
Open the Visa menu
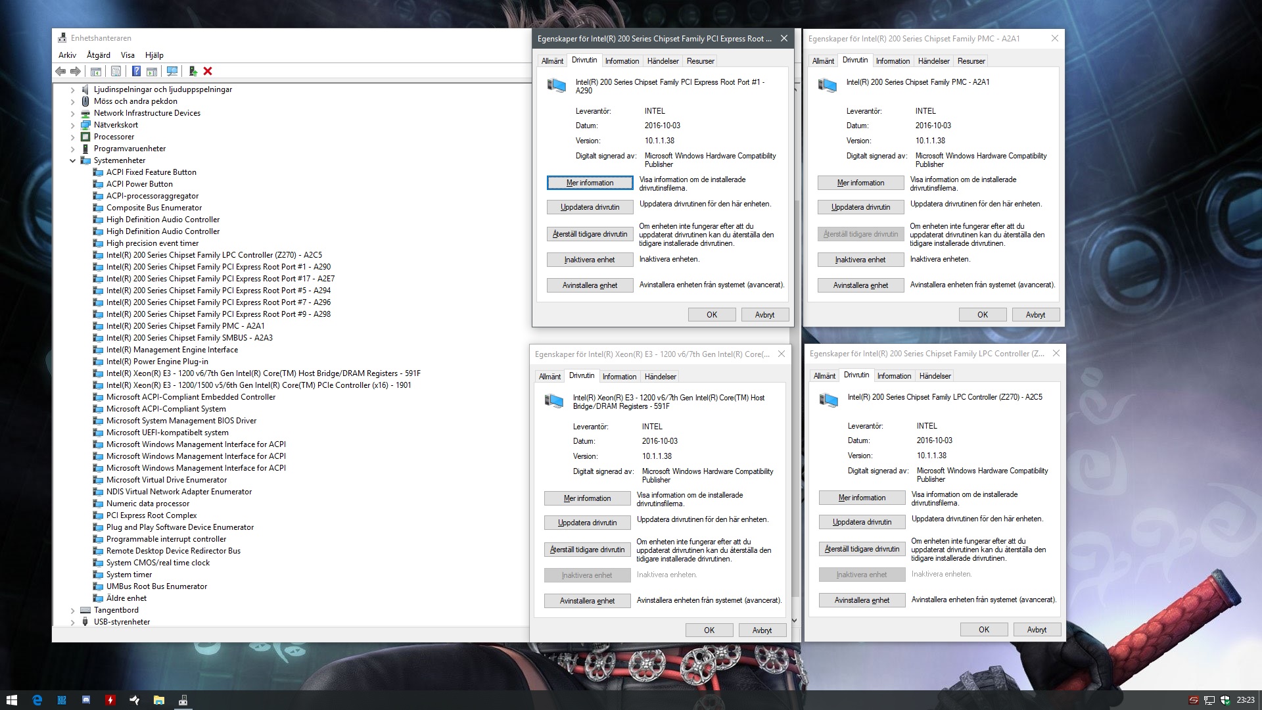pos(128,55)
